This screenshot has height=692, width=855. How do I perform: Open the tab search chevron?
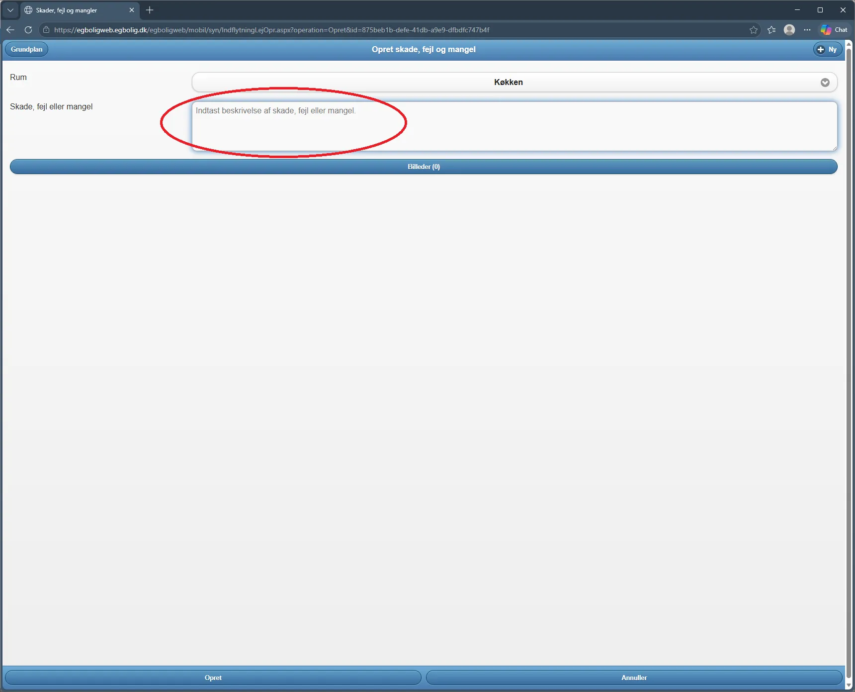pos(10,10)
